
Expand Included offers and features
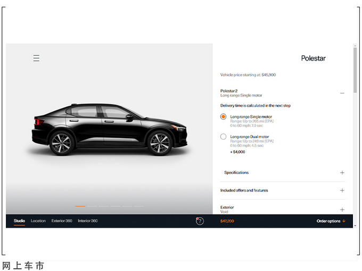point(342,190)
